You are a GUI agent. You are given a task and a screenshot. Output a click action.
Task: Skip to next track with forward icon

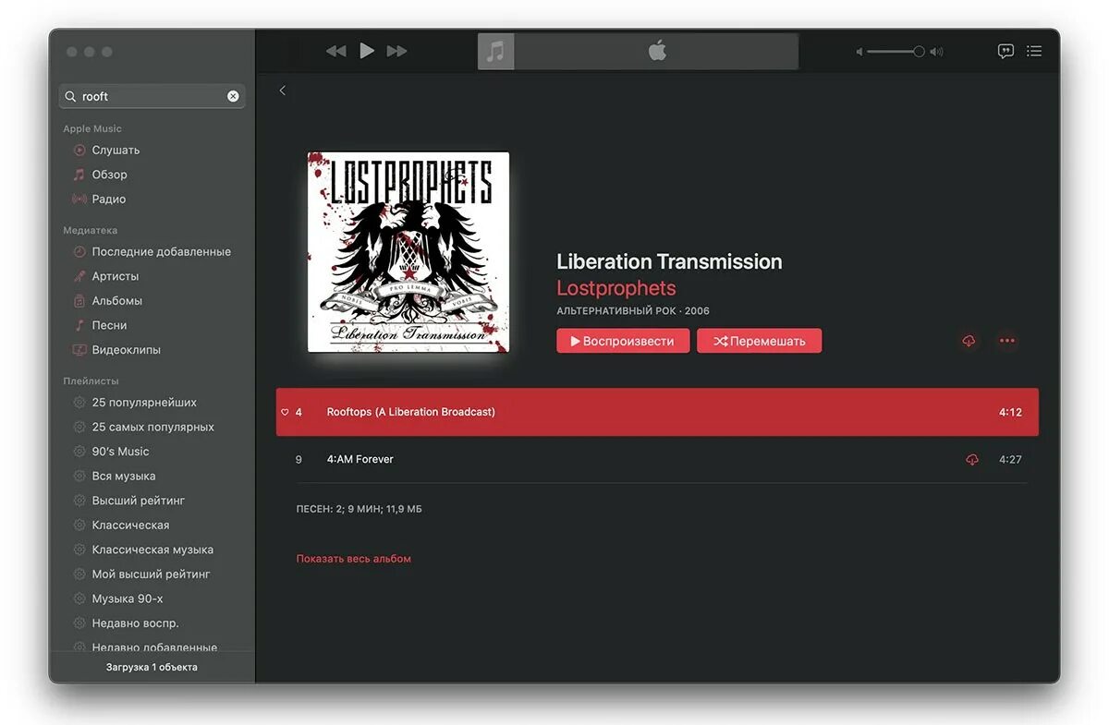pyautogui.click(x=397, y=51)
